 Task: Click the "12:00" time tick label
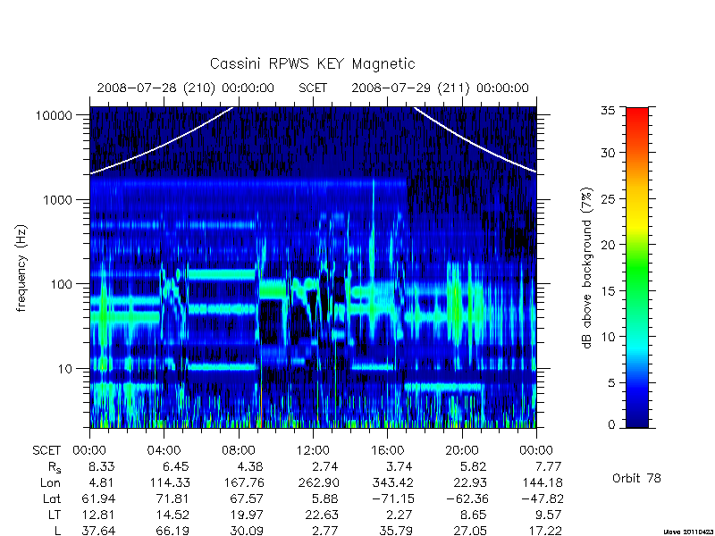(x=313, y=451)
